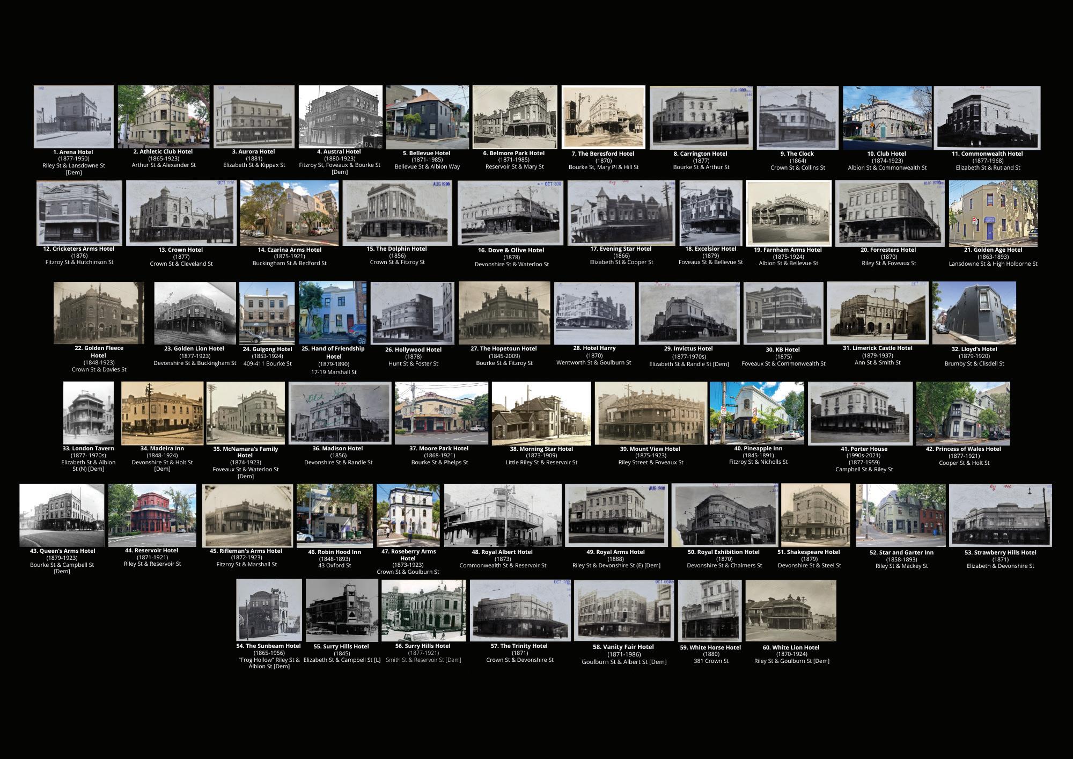Click the Golden Fleece Hotel thumbnail
Image resolution: width=1073 pixels, height=759 pixels.
click(99, 313)
